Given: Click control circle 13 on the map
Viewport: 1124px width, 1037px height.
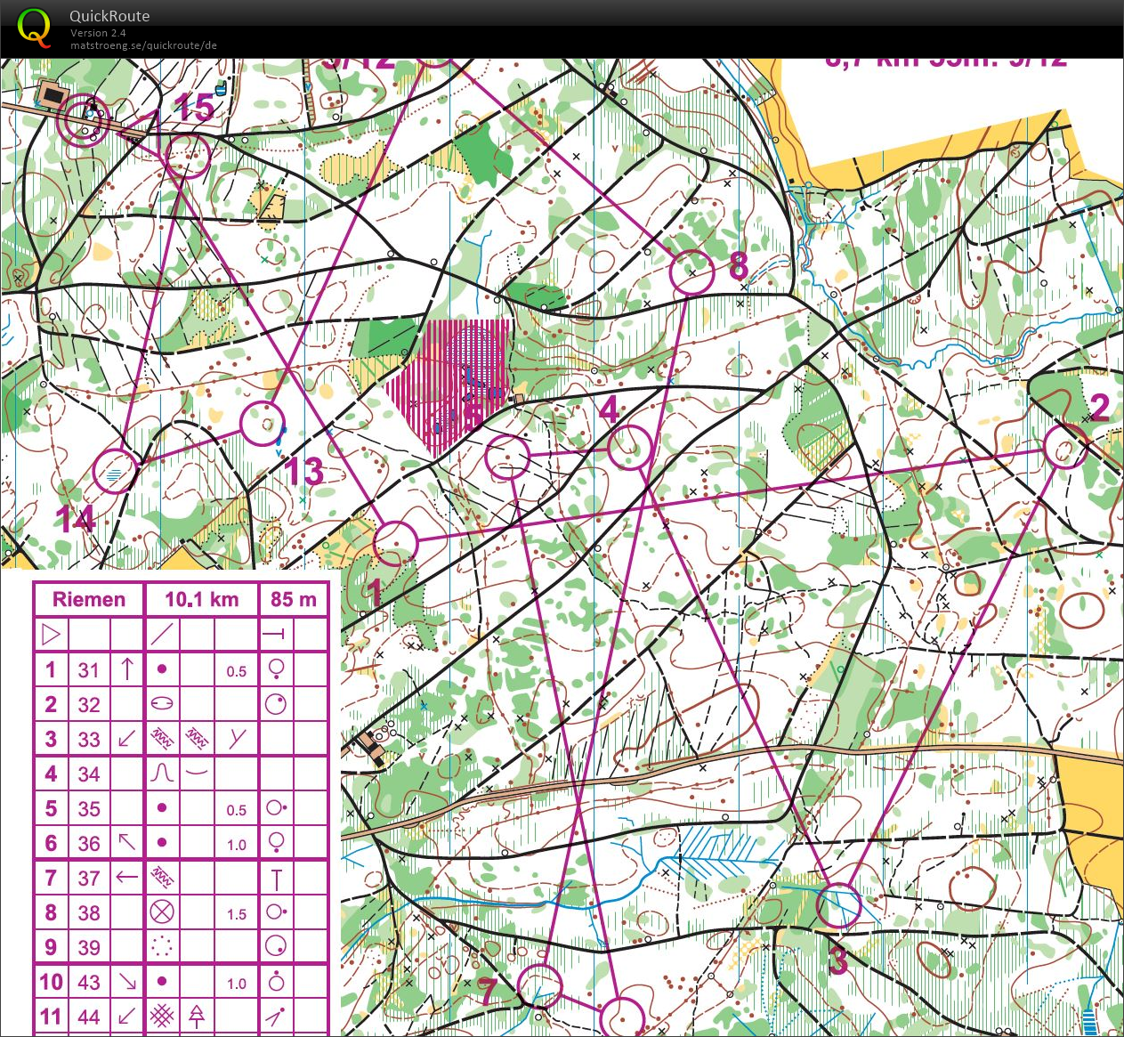Looking at the screenshot, I should pos(263,423).
